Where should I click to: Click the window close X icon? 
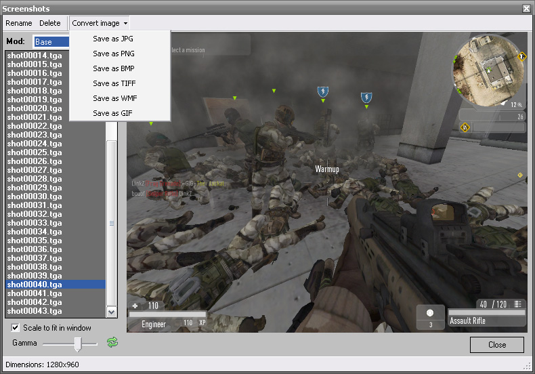(x=526, y=9)
